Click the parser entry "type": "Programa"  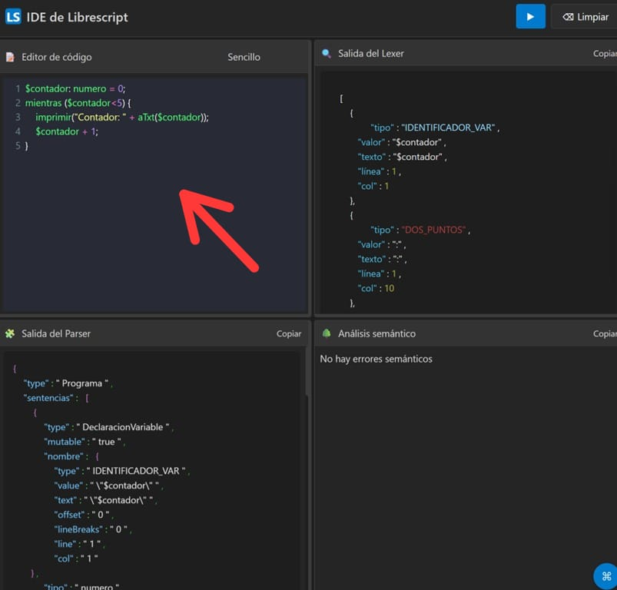(68, 383)
